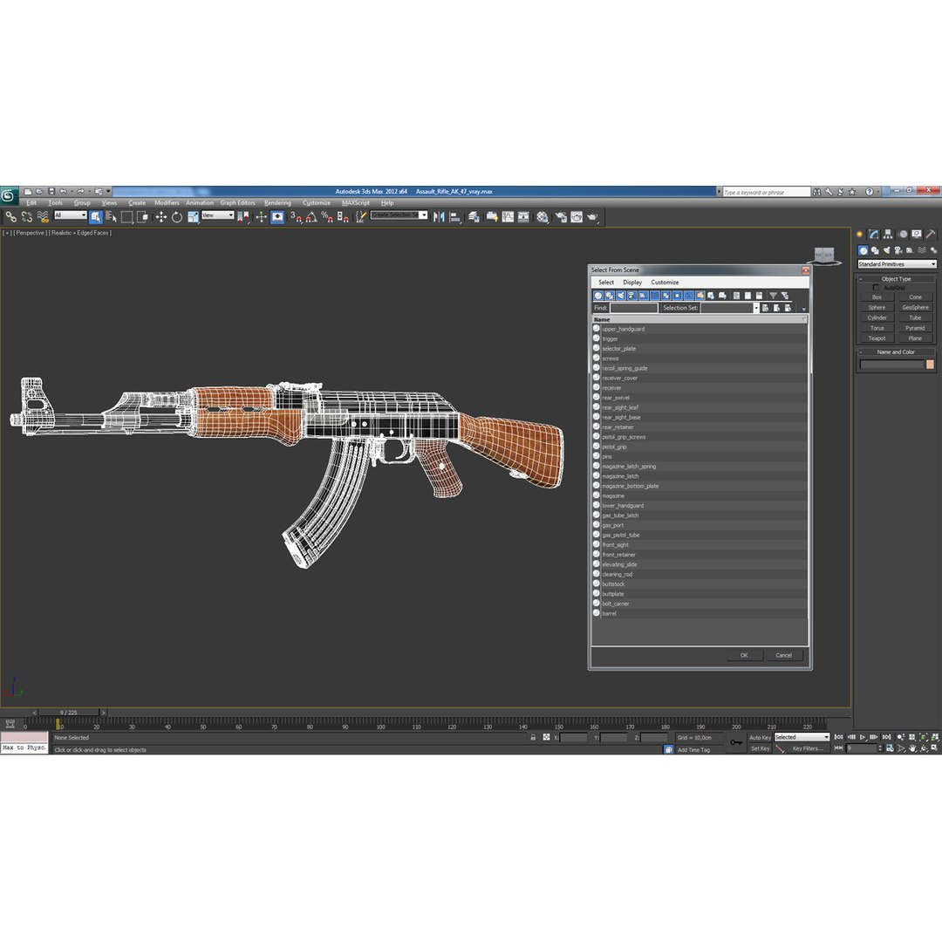Choose the Select and Rotate tool
The height and width of the screenshot is (942, 942).
point(176,217)
